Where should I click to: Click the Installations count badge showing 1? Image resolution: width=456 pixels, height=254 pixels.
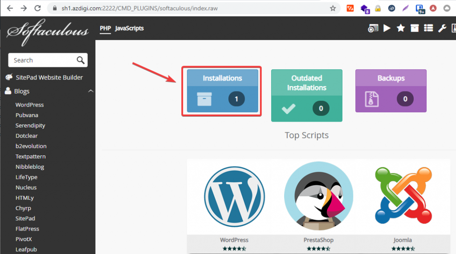pos(236,99)
